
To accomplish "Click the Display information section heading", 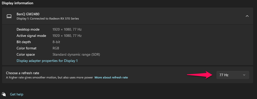I will (17, 3).
